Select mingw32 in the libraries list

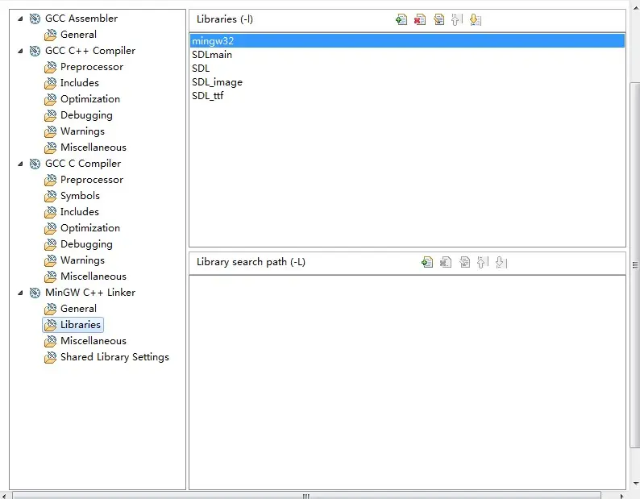(407, 41)
